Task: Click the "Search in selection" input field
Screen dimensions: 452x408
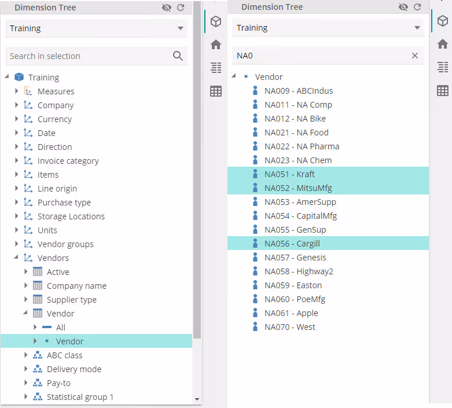Action: coord(87,56)
